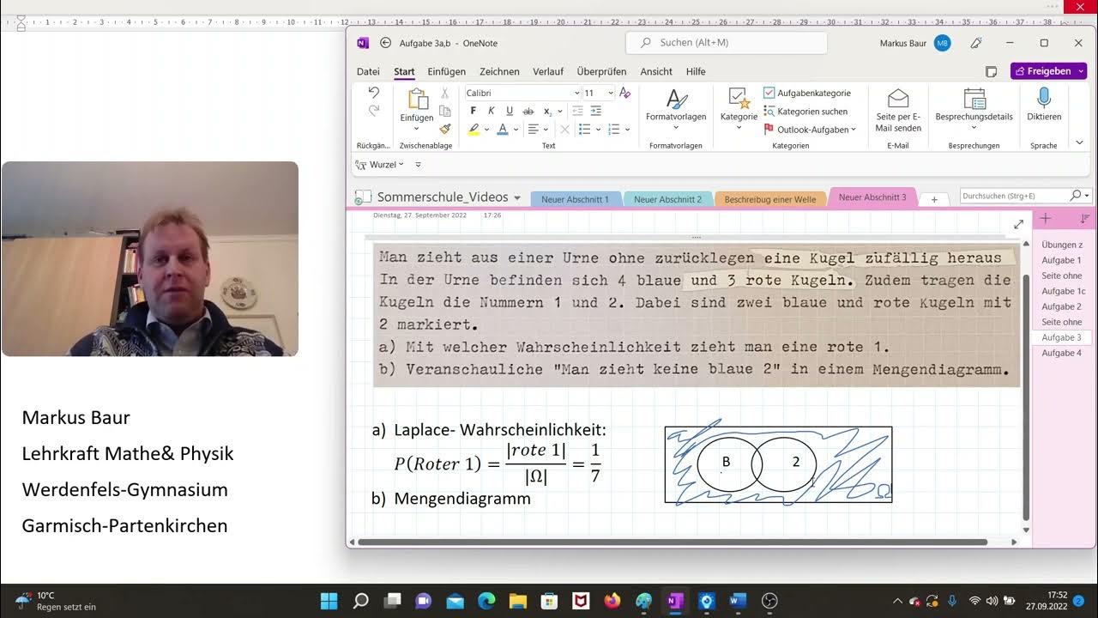The width and height of the screenshot is (1098, 618).
Task: Switch to the Einfügen ribbon tab
Action: point(446,71)
